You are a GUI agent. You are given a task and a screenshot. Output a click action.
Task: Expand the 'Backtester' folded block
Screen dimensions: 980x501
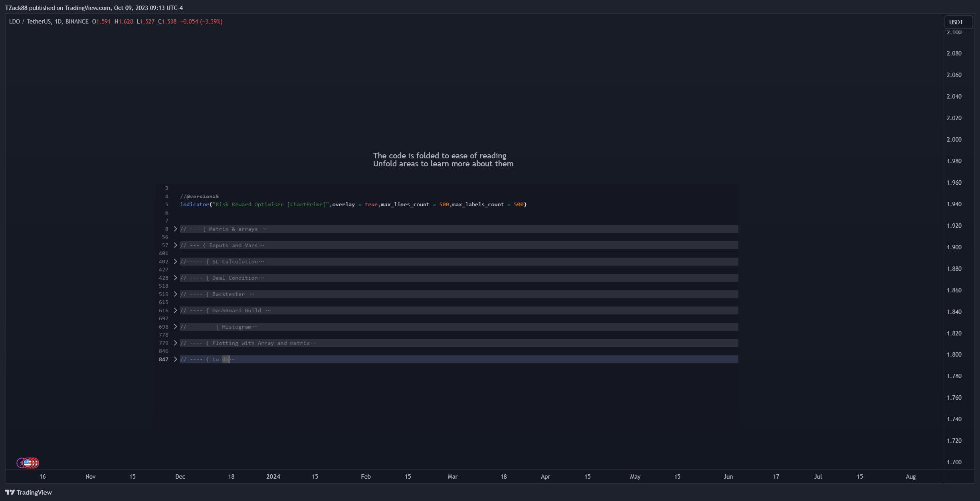175,294
